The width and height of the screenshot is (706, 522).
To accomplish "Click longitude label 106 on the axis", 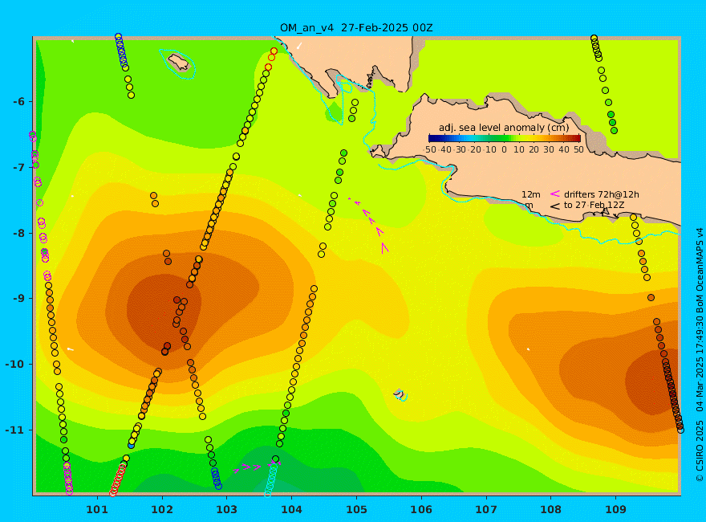I will point(421,510).
